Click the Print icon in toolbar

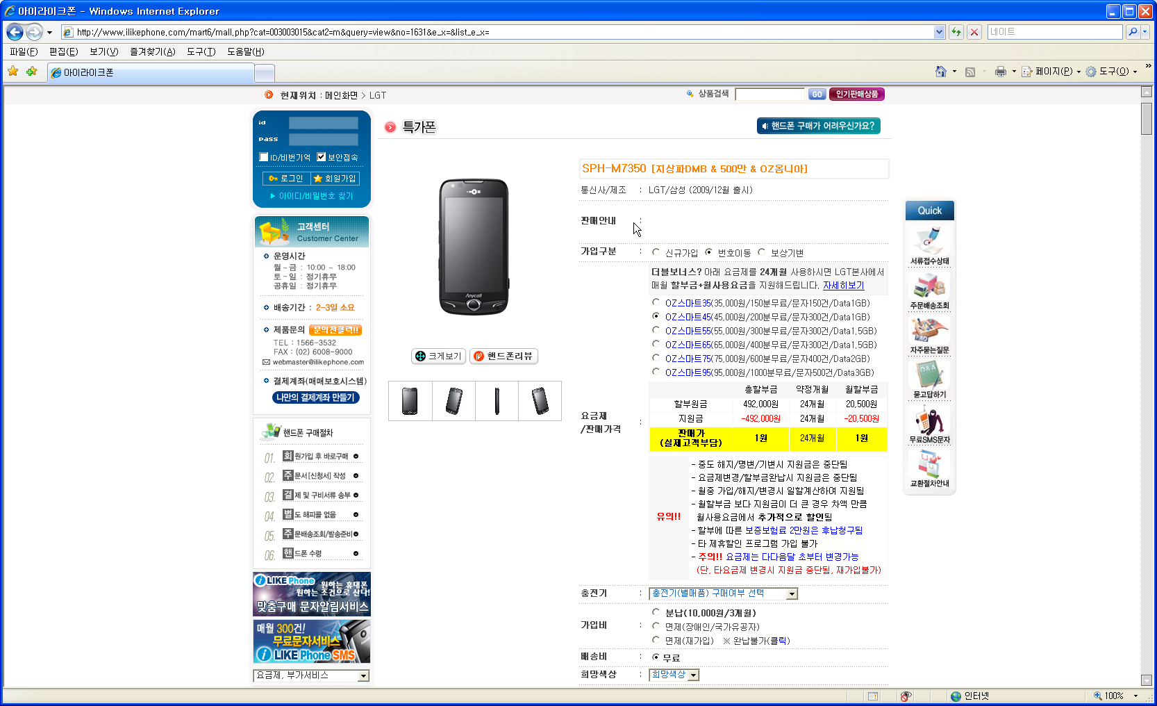click(1000, 72)
